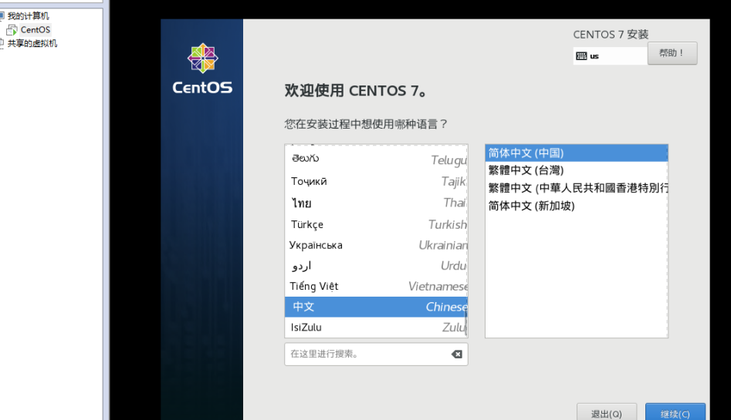The image size is (731, 420).
Task: Open 我的计算机 tree node
Action: [x=28, y=16]
